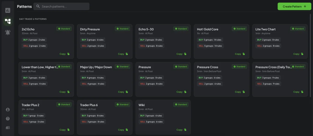The width and height of the screenshot is (313, 136).
Task: Click the Search patterns input field
Action: click(64, 7)
